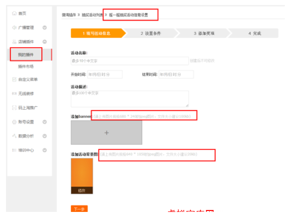
Task: Focus the 结束时间 date field
Action: 176,75
